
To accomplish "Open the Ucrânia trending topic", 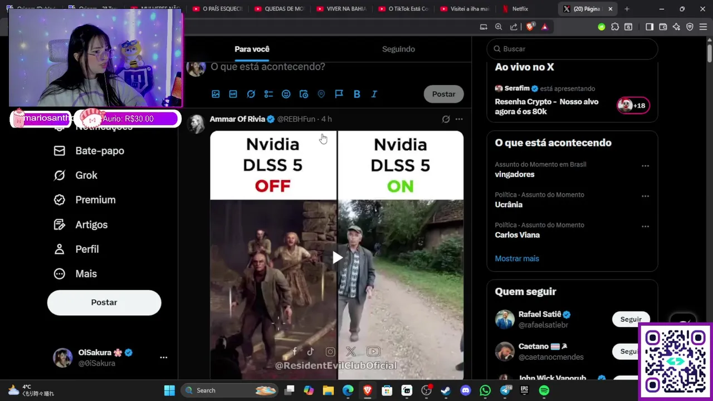I will (509, 204).
